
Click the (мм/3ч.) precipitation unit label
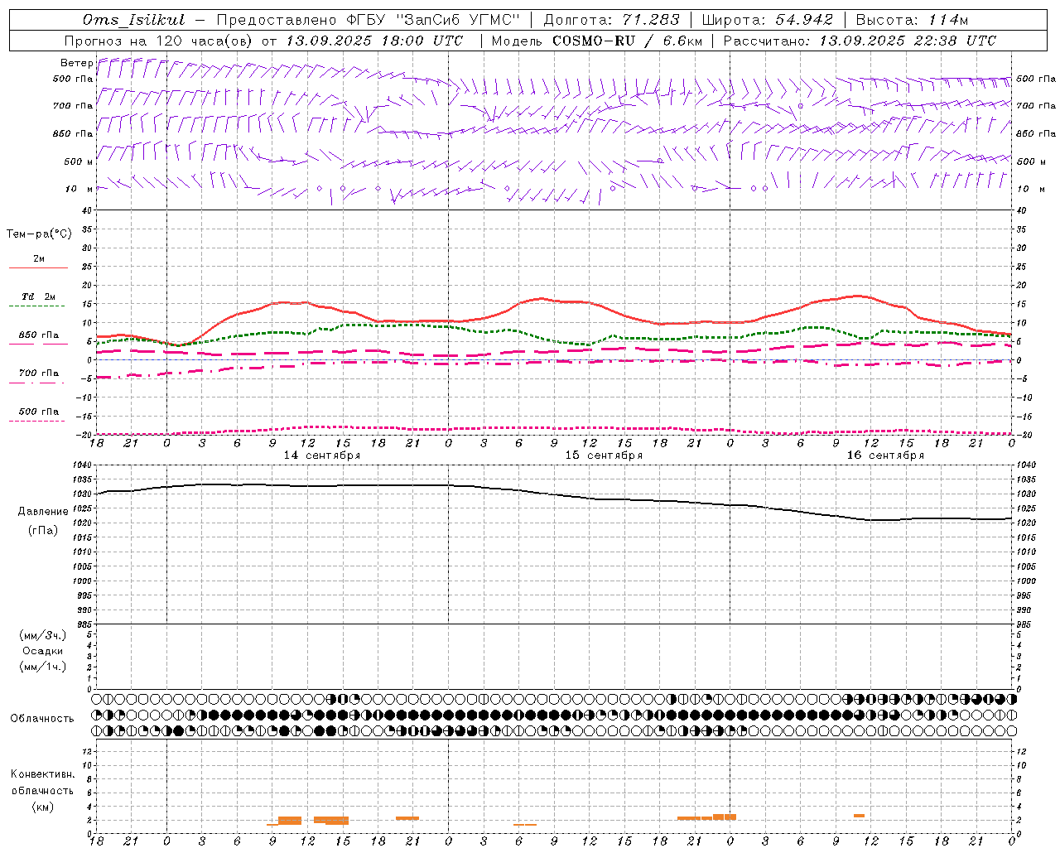[43, 635]
